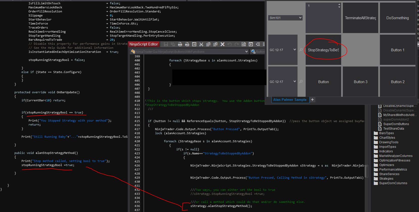The height and width of the screenshot is (212, 419).
Task: Click the plain 'Button' button
Action: tap(323, 82)
